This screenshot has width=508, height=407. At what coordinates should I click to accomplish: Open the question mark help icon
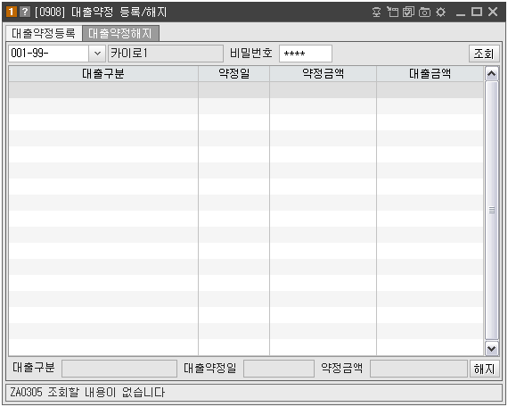25,12
